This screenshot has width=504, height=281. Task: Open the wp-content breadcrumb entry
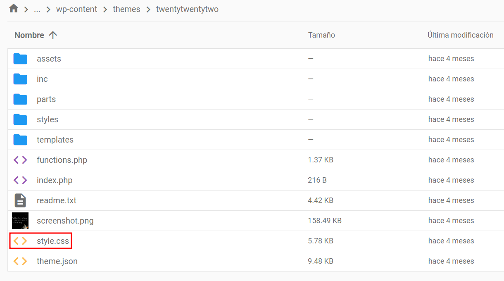[x=77, y=9]
